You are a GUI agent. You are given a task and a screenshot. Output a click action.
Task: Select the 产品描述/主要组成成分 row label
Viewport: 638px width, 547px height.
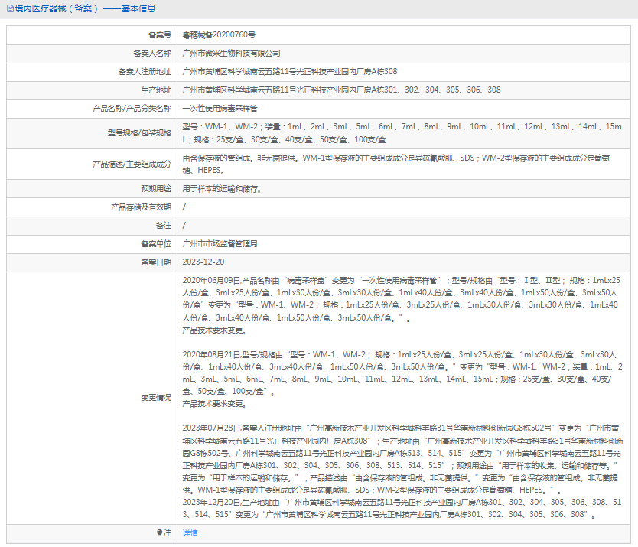click(x=132, y=164)
